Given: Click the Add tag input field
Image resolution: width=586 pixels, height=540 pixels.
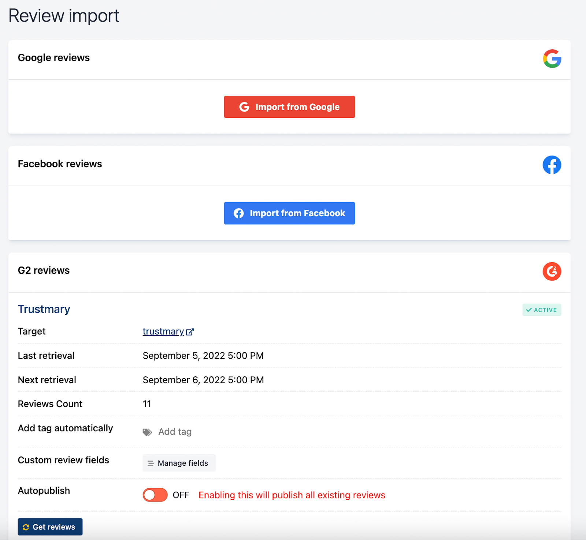Looking at the screenshot, I should 175,432.
